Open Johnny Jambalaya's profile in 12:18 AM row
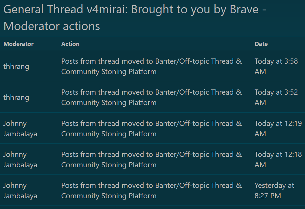Screen dimensions: 305x209 pos(20,159)
